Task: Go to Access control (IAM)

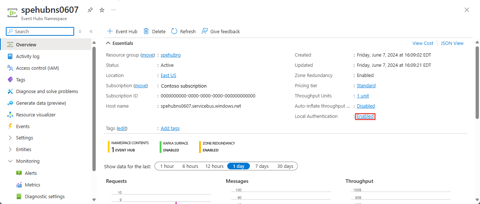Action: click(x=37, y=68)
